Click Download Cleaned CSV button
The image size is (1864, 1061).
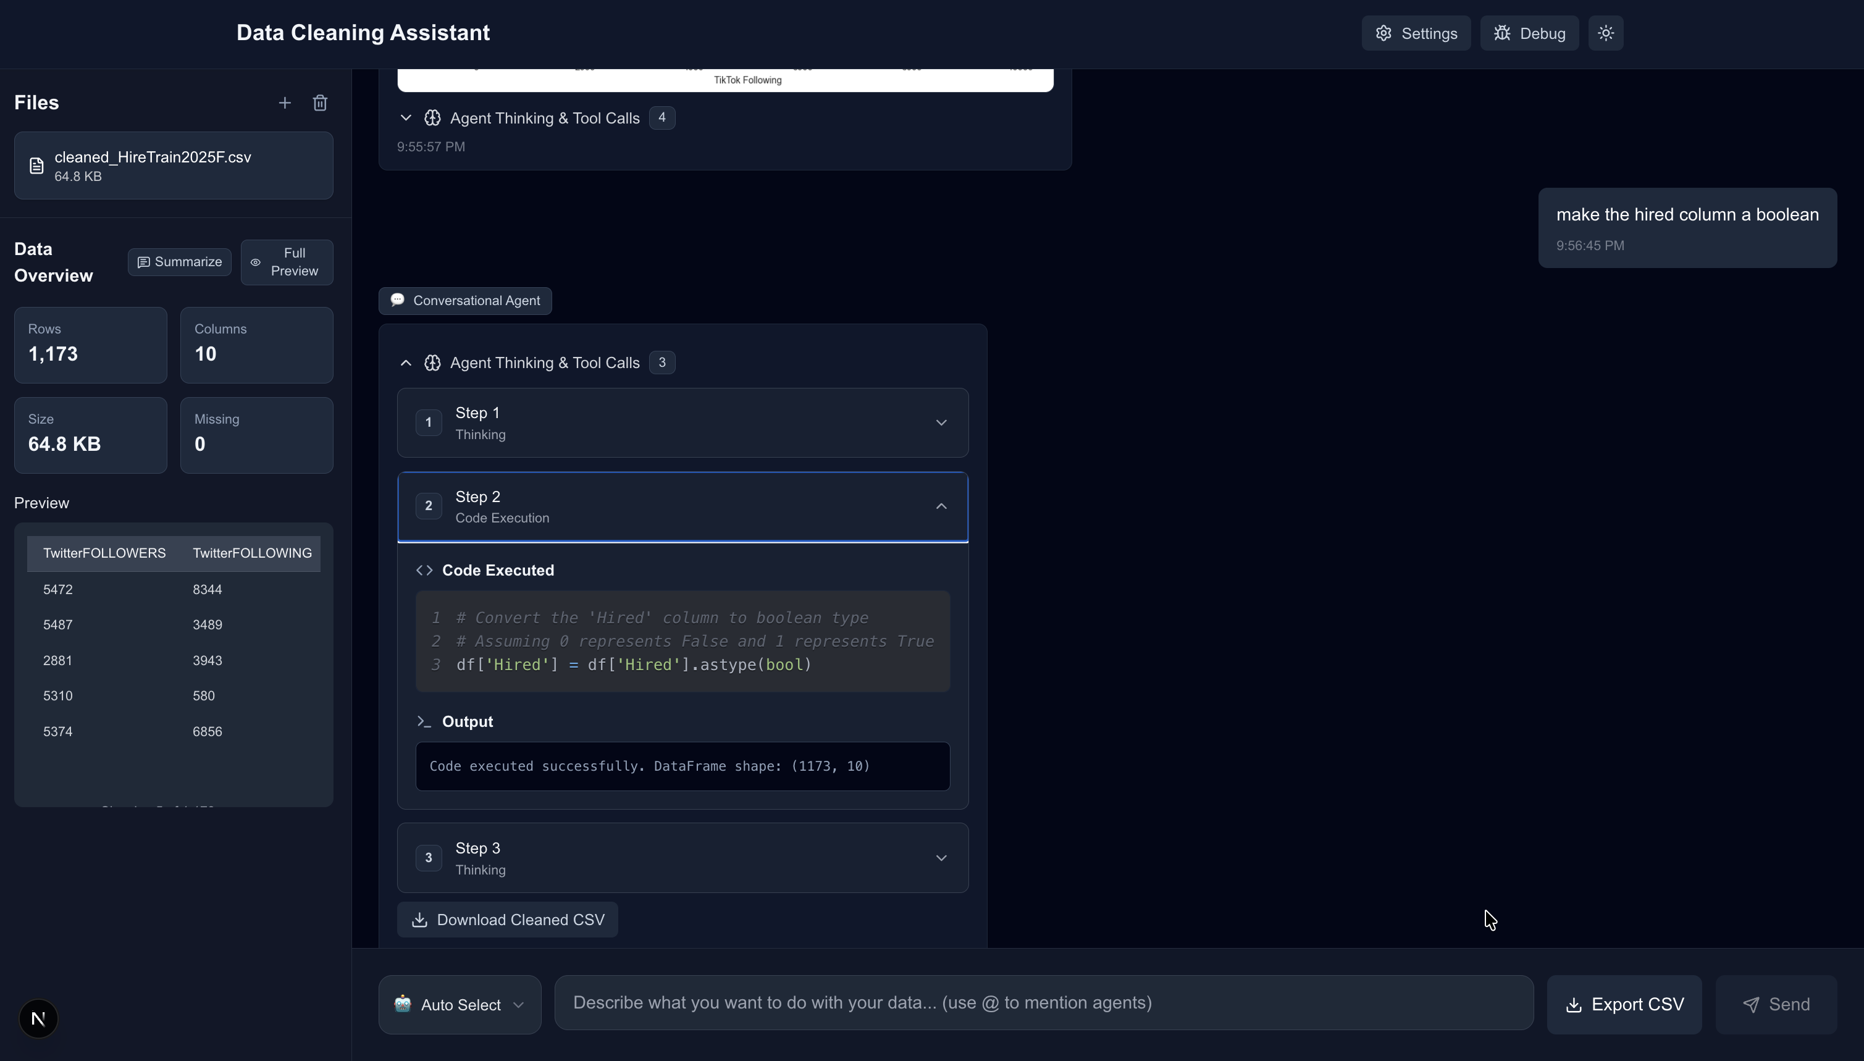click(507, 920)
